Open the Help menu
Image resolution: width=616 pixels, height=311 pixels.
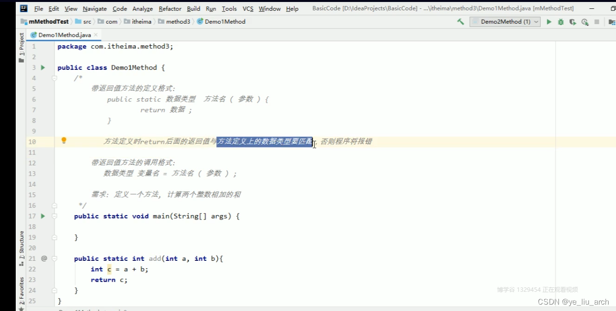point(292,9)
